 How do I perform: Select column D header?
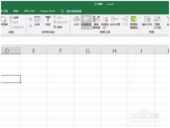tap(11, 51)
